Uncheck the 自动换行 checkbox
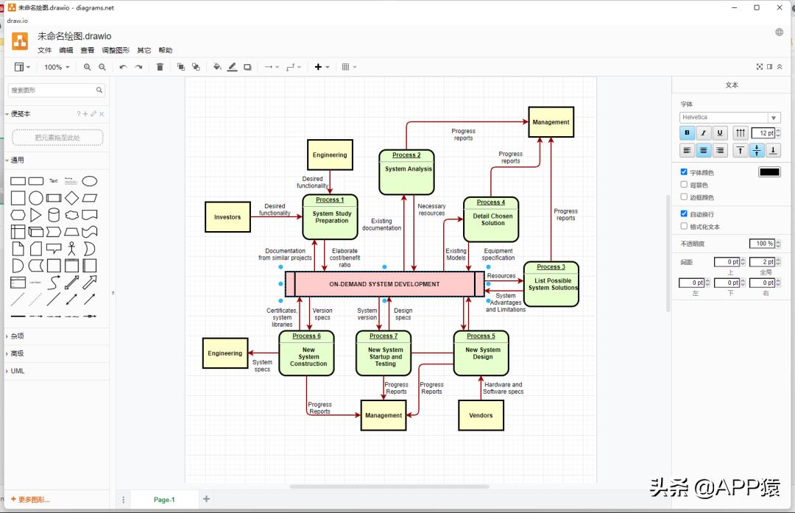 tap(684, 213)
